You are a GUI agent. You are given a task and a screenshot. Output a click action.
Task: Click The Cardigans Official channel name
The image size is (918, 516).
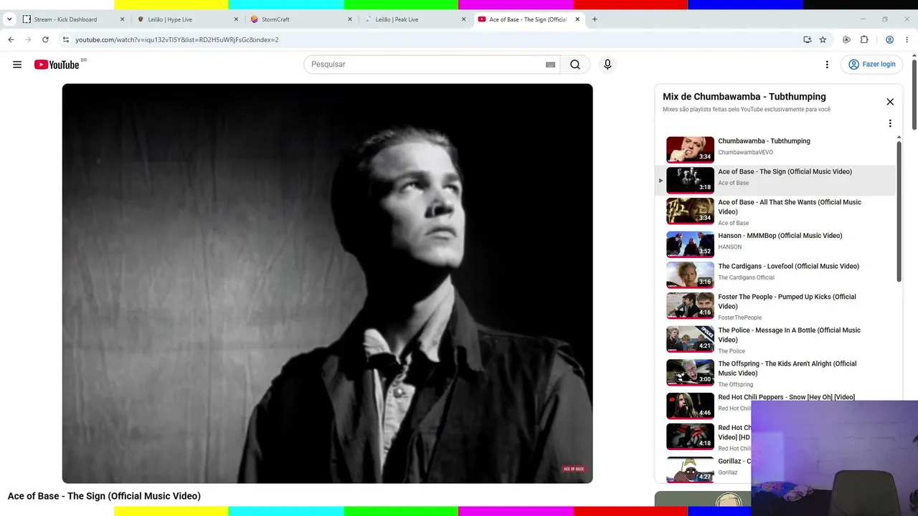tap(747, 278)
